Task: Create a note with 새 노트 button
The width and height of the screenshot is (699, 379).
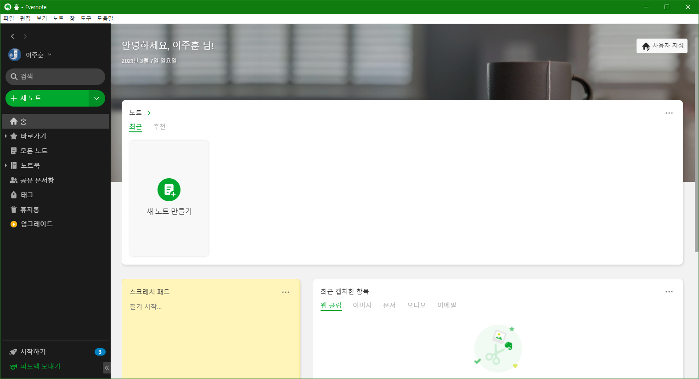Action: (47, 98)
